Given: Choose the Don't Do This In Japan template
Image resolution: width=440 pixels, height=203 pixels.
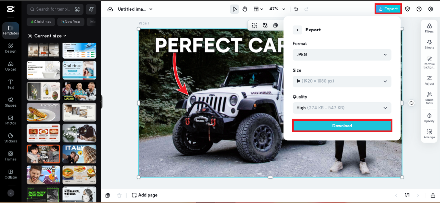Looking at the screenshot, I should [43, 154].
